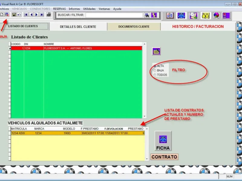Screen dimensions: 242x181
Task: Click the delete record (baja) toolbar icon
Action: click(7, 14)
